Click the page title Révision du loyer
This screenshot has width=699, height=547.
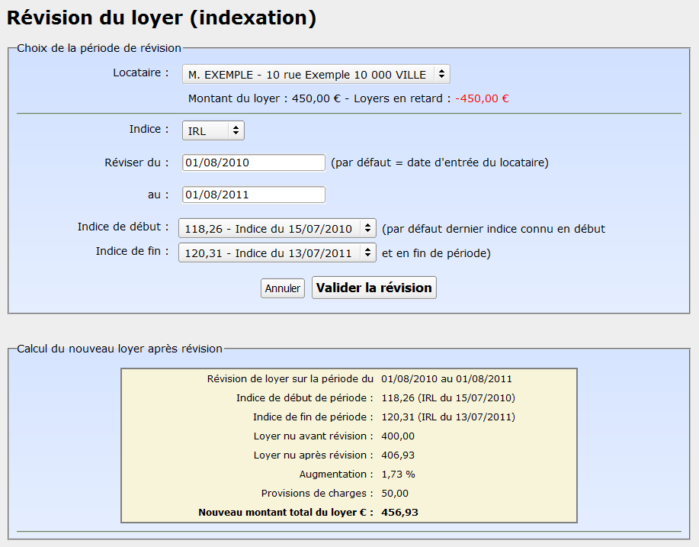[161, 18]
